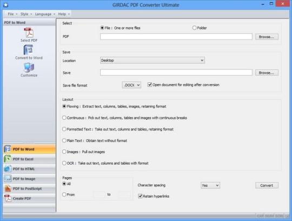The height and width of the screenshot is (221, 292).
Task: Click the Customize label
Action: [x=29, y=75]
